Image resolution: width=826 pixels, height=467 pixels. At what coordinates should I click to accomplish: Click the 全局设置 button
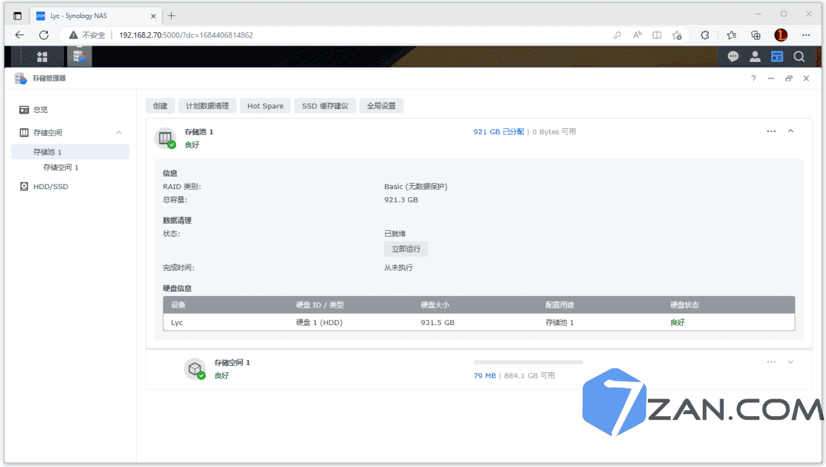pyautogui.click(x=381, y=106)
